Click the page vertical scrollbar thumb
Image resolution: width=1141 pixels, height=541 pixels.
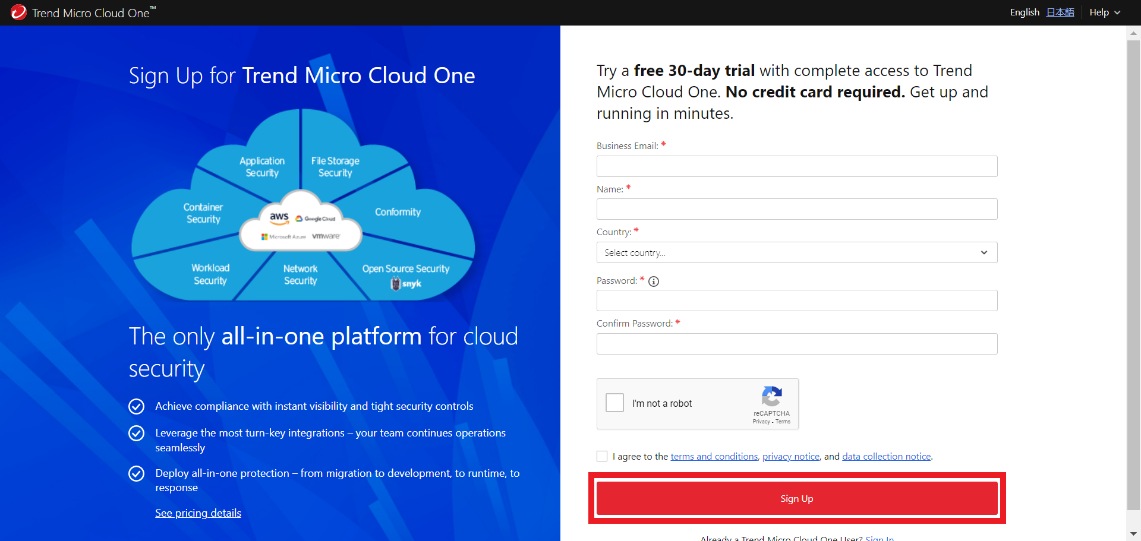(1133, 275)
